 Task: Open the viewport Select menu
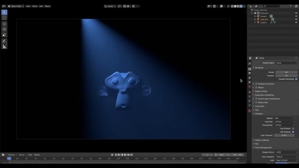tap(35, 6)
